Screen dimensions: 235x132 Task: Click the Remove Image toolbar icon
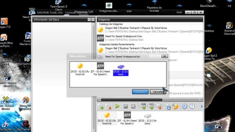coord(108,106)
